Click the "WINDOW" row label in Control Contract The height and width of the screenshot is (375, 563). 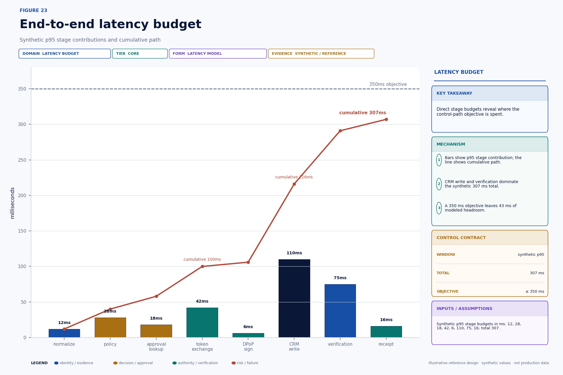446,255
